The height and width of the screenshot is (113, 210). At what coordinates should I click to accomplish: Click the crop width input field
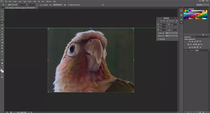(x=22, y=5)
